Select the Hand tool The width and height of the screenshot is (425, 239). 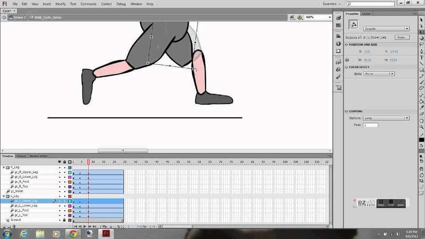click(x=422, y=121)
